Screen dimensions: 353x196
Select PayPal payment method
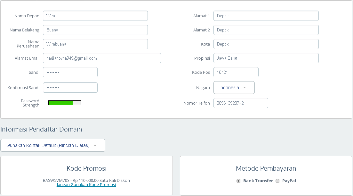[x=277, y=181]
